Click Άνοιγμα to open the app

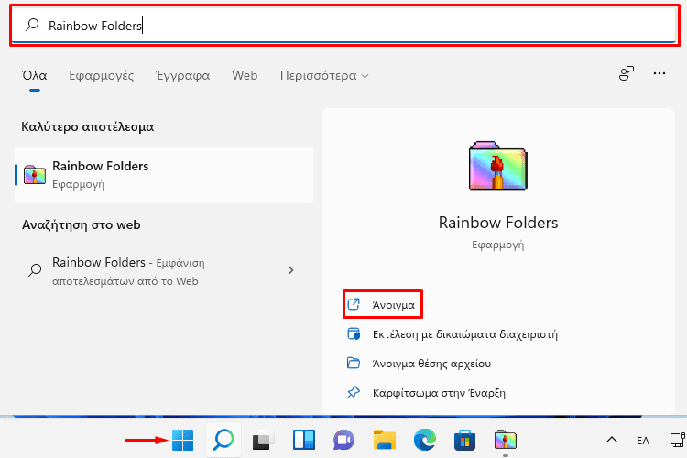[383, 304]
